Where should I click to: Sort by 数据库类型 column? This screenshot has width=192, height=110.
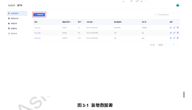coord(71,22)
